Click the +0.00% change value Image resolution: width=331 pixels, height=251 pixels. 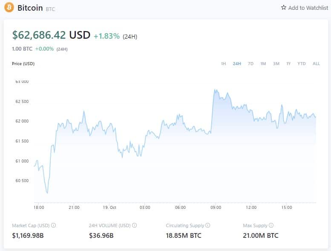coord(44,49)
